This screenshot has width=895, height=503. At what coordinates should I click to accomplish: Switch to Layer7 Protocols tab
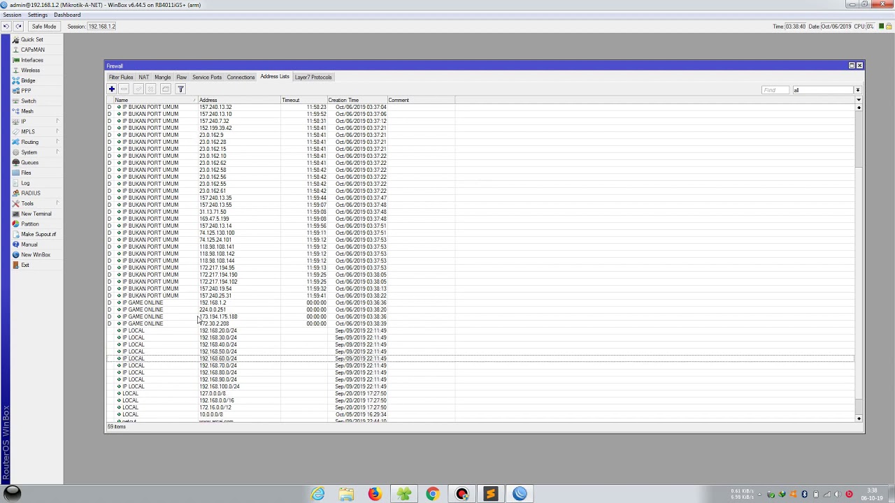click(x=313, y=78)
